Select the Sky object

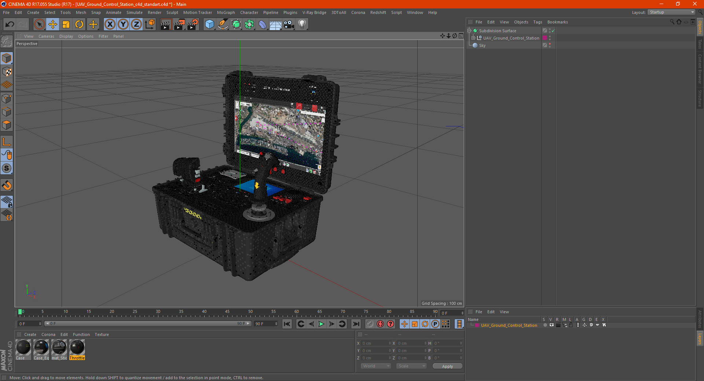click(482, 45)
